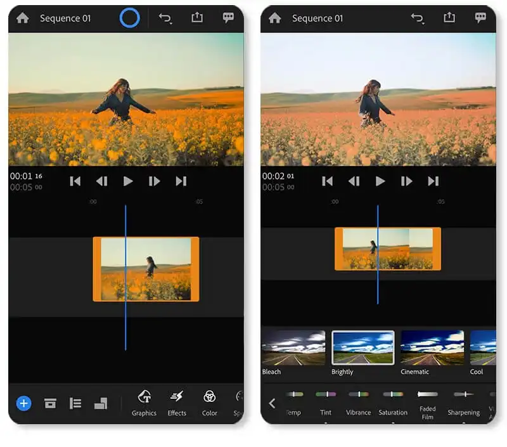The width and height of the screenshot is (507, 447).
Task: Select the Saturation adjustment slider
Action: 393,403
